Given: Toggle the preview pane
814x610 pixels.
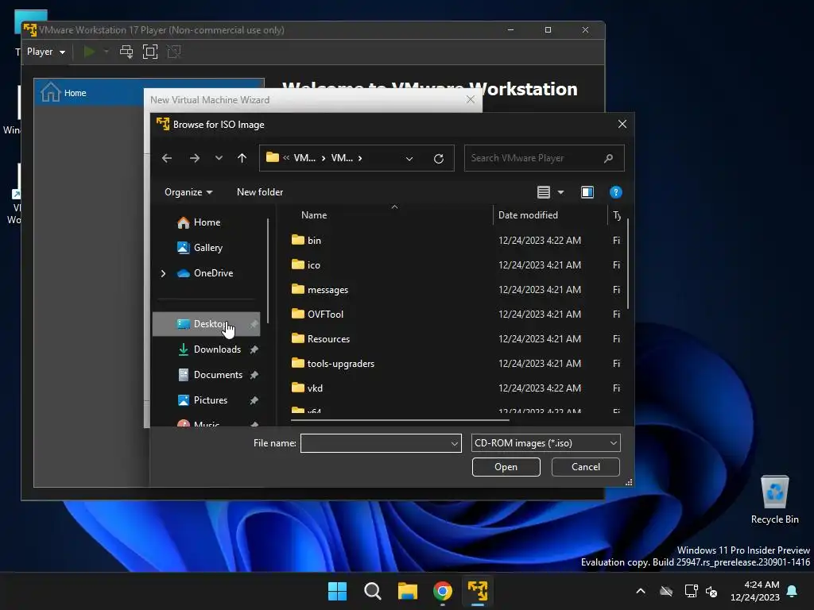Looking at the screenshot, I should pos(587,192).
